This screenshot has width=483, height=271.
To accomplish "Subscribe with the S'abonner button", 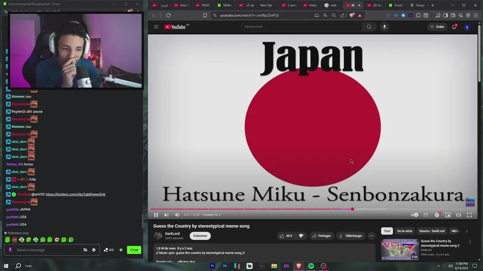I will pyautogui.click(x=200, y=236).
